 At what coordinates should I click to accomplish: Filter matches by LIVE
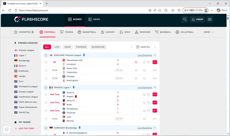[57, 47]
